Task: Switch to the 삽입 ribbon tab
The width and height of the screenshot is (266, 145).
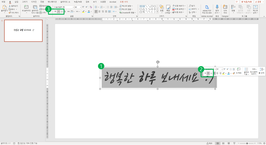Action: [17, 2]
